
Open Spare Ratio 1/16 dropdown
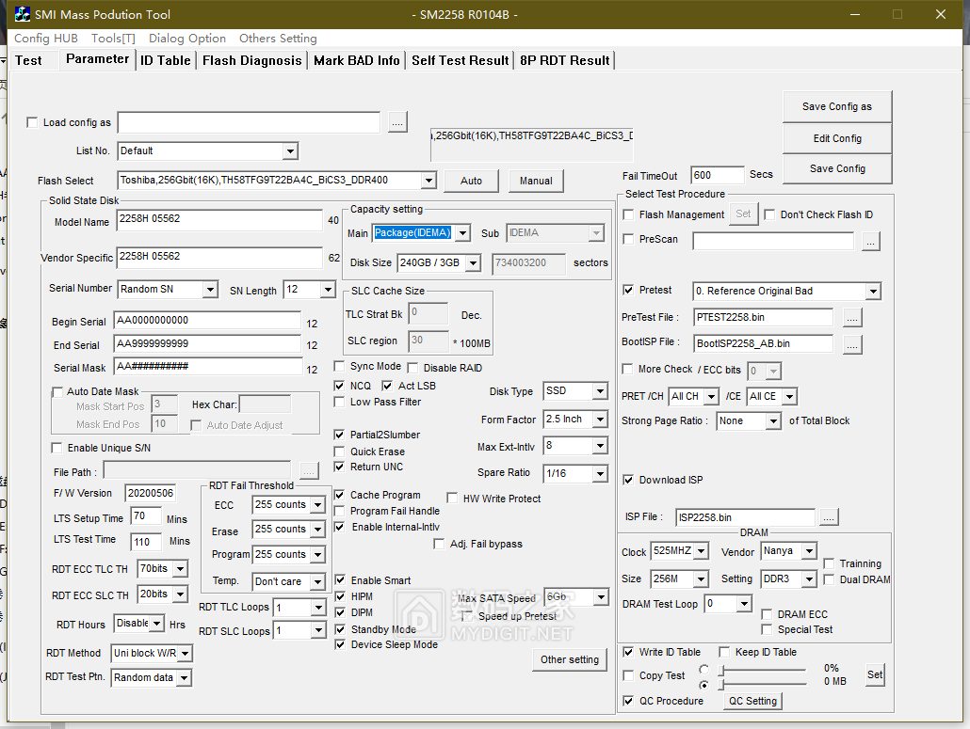pos(600,474)
